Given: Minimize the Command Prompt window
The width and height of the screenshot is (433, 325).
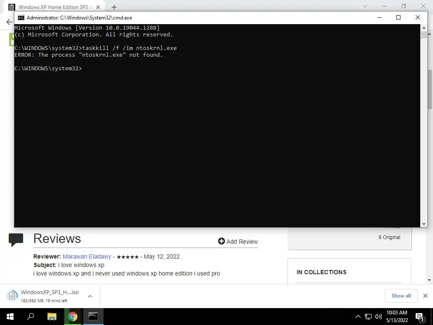Looking at the screenshot, I should (x=379, y=17).
